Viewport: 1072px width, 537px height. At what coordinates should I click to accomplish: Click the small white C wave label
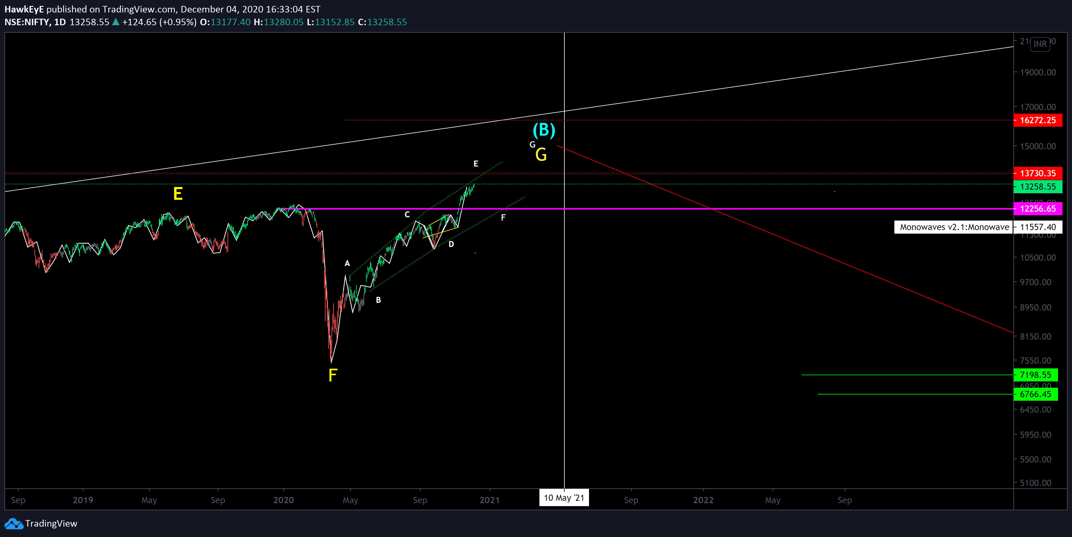pos(407,215)
